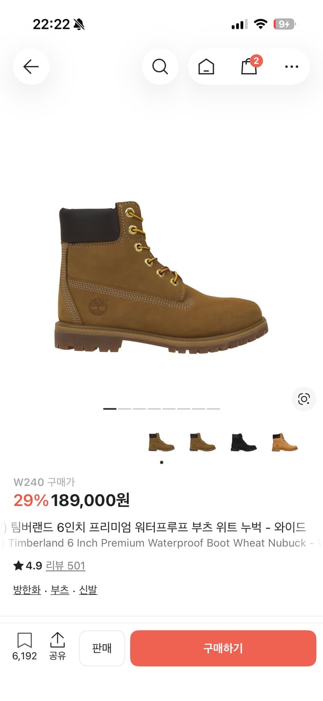
Task: Open the 방한화 category link
Action: 27,590
